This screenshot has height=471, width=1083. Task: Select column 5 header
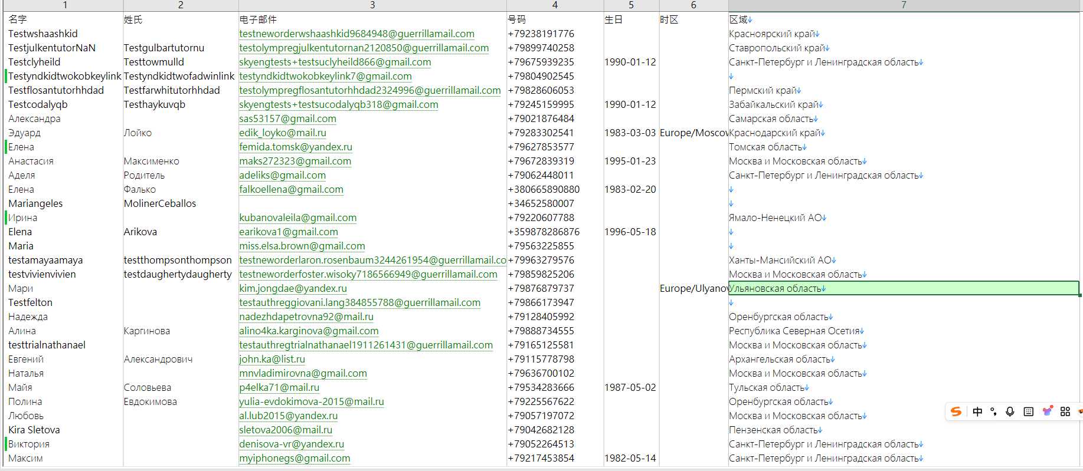631,5
